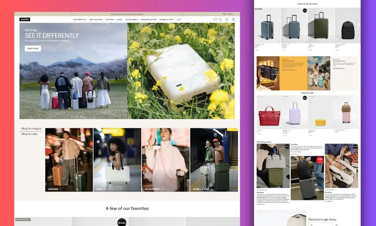Viewport: 376px width, 226px height.
Task: Open the Accessories category tile
Action: (166, 160)
